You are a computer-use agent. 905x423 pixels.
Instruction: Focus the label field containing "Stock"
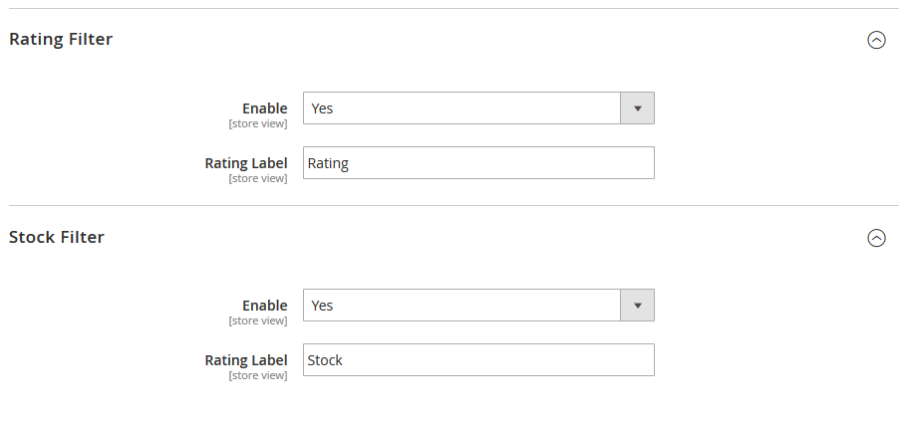(x=478, y=360)
